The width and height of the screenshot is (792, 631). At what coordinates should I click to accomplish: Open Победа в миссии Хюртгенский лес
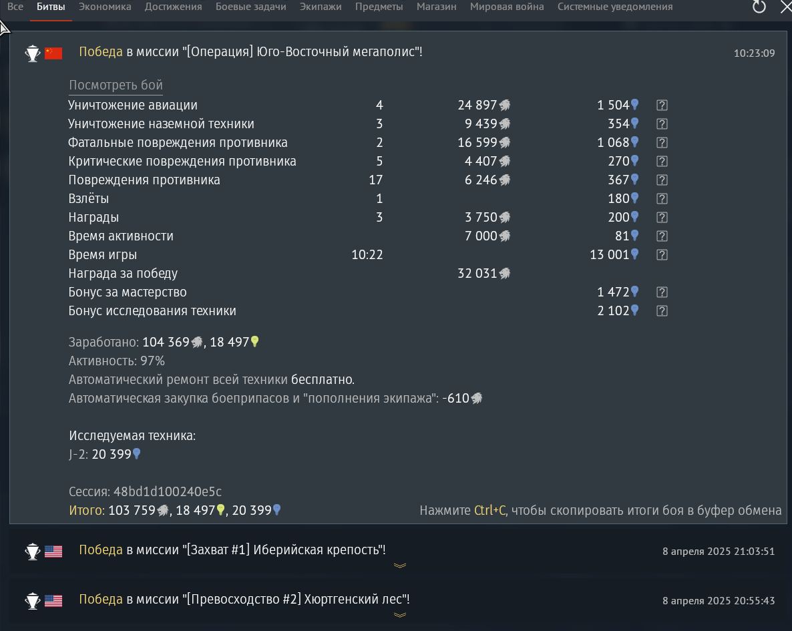pyautogui.click(x=244, y=599)
